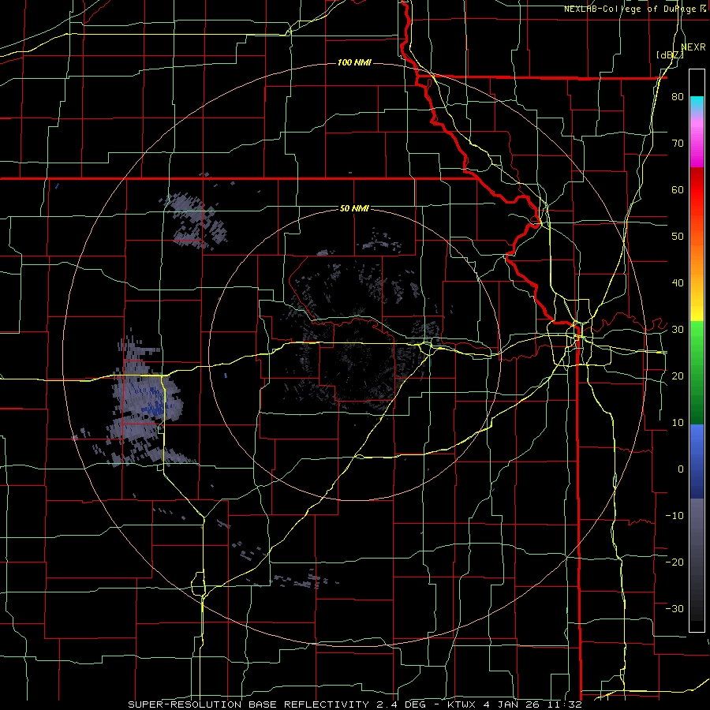Click the 10 value on the dBZ scale
Viewport: 710px width, 710px height.
tap(678, 423)
